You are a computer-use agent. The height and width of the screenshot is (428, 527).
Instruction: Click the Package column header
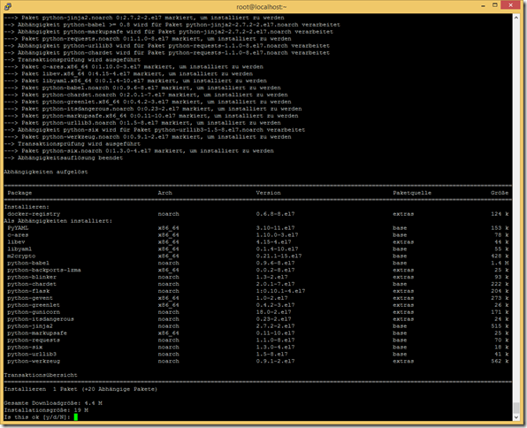(x=19, y=193)
